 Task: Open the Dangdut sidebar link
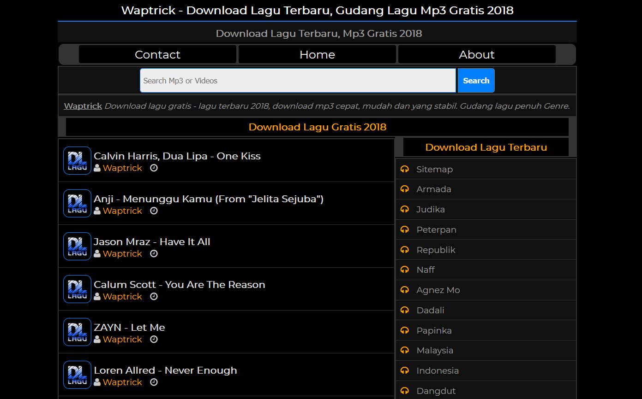pyautogui.click(x=436, y=391)
